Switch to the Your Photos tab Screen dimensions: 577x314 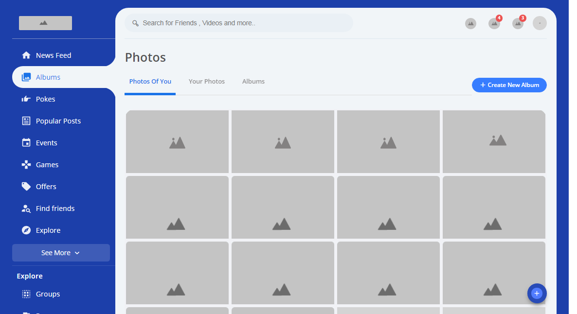pyautogui.click(x=207, y=82)
